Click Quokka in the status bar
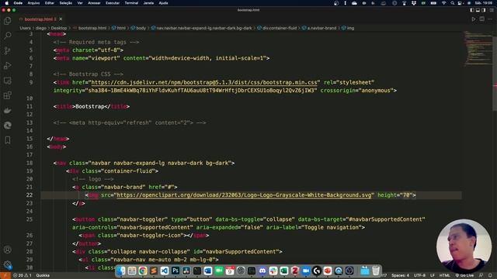Screen dimensions: 497x279 pos(43,276)
